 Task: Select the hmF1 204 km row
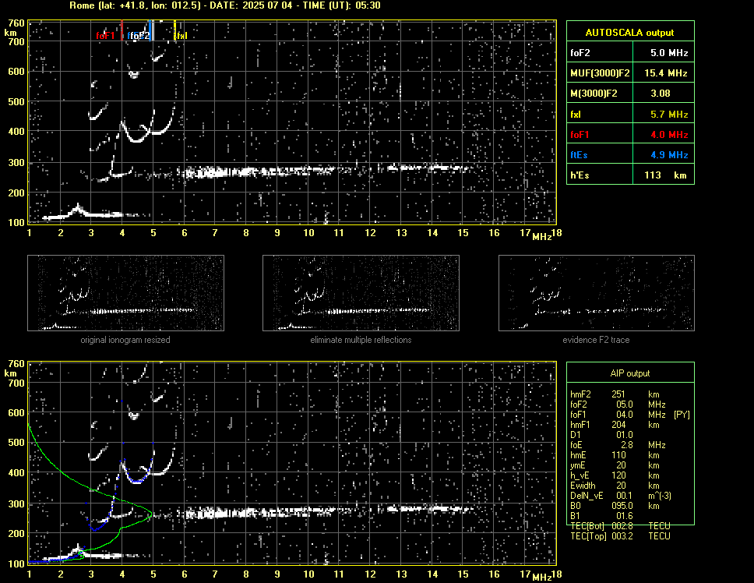pyautogui.click(x=615, y=425)
